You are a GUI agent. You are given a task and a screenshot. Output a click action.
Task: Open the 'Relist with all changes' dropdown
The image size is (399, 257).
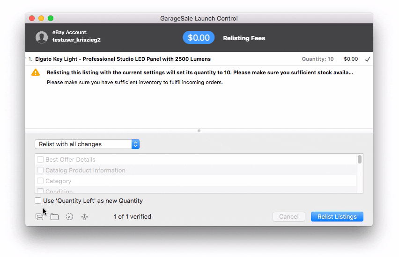[87, 144]
